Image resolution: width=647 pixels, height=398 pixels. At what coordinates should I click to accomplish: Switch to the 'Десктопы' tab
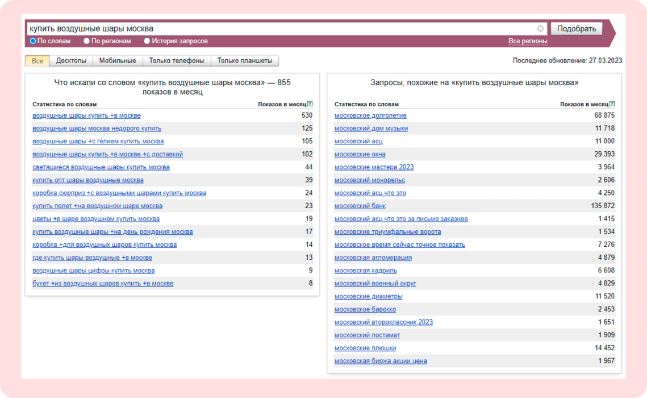[71, 61]
